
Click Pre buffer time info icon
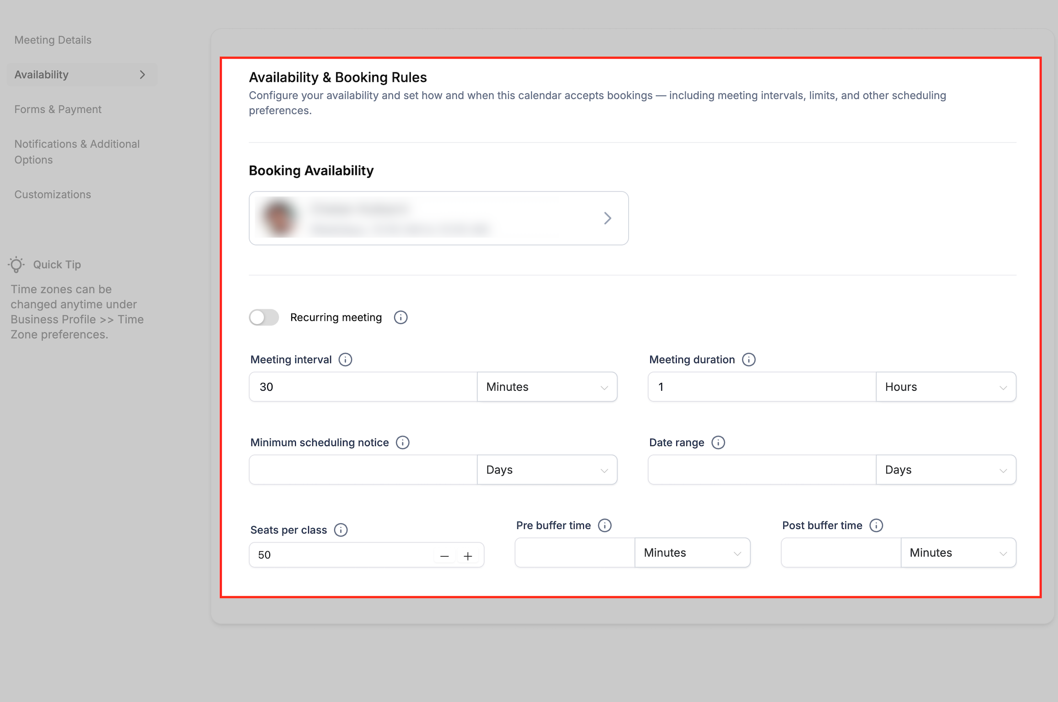604,525
